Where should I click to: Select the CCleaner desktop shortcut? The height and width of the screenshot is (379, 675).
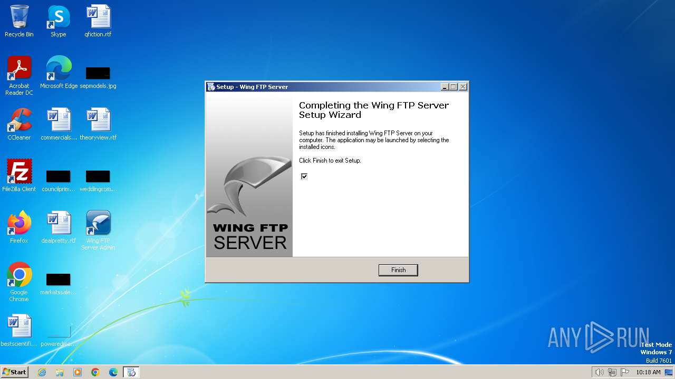(19, 124)
